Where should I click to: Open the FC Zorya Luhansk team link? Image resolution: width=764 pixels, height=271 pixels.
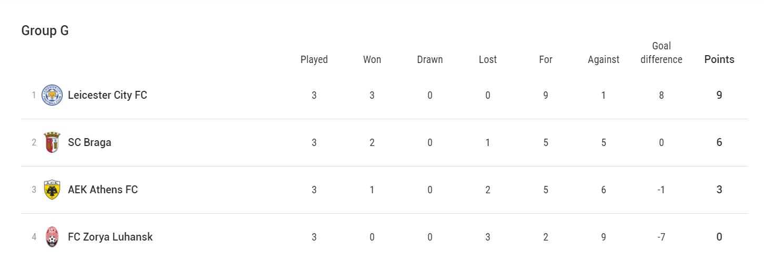110,237
